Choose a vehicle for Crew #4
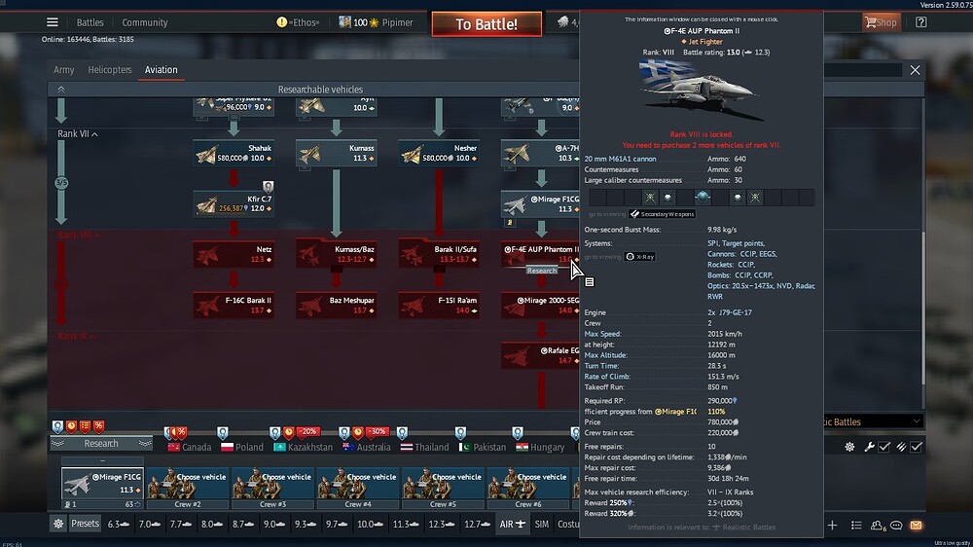Screen dimensions: 973x547 [x=358, y=488]
